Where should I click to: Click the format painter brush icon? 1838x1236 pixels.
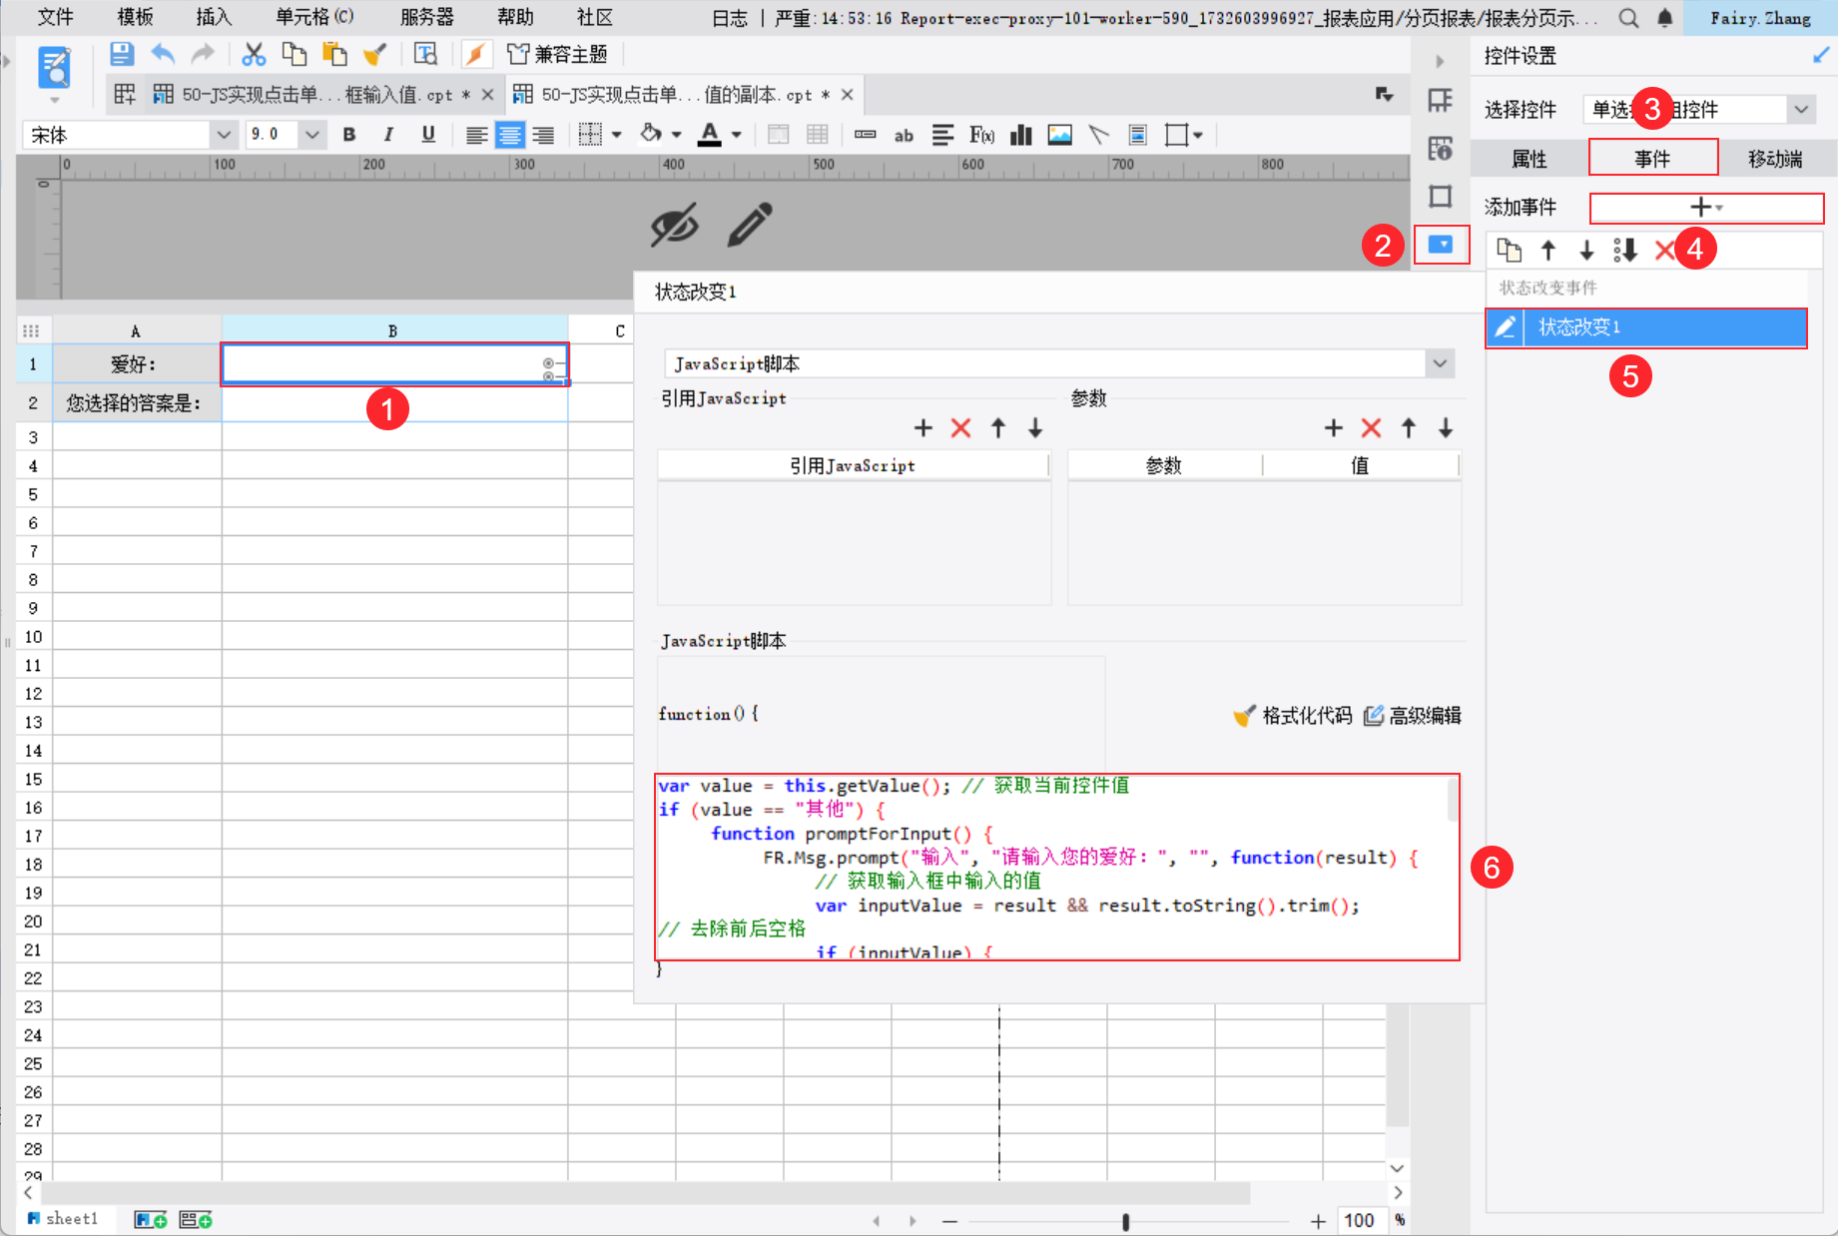[x=375, y=54]
